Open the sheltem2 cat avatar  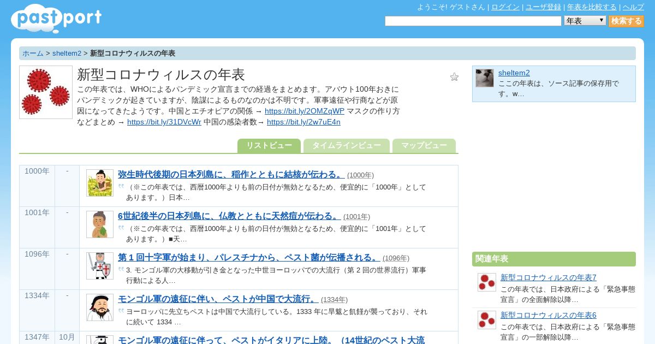coord(485,78)
